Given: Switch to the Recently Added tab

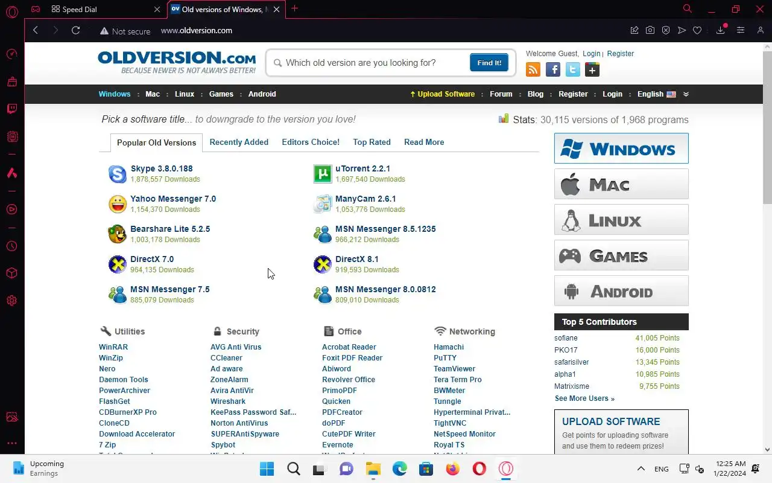Looking at the screenshot, I should coord(239,142).
